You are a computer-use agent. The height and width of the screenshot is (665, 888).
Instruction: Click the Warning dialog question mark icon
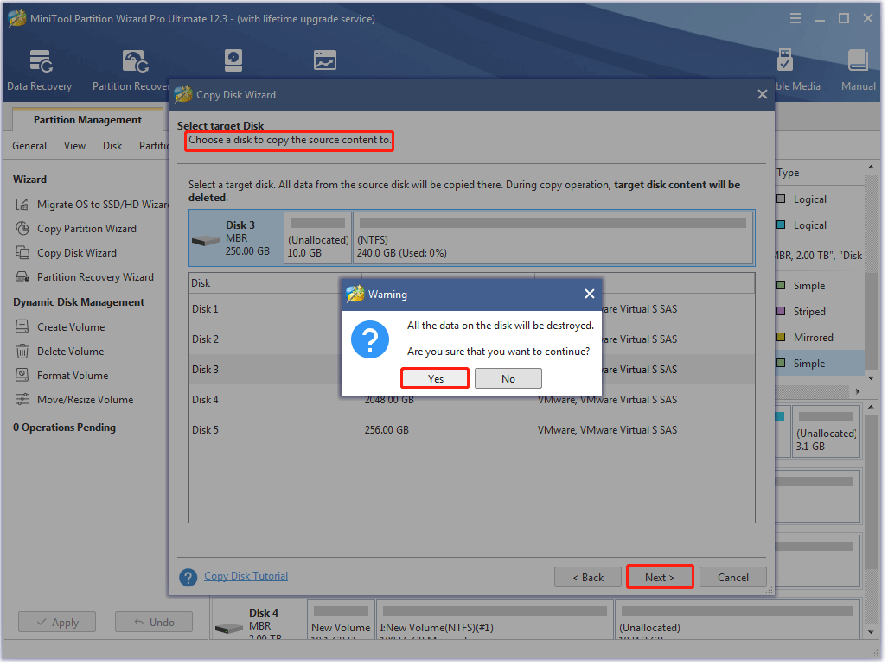click(372, 341)
